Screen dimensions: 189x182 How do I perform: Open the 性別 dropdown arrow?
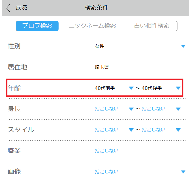click(x=183, y=46)
